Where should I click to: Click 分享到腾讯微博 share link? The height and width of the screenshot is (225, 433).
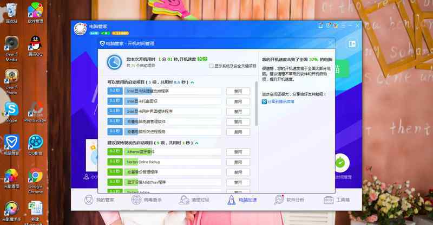278,101
